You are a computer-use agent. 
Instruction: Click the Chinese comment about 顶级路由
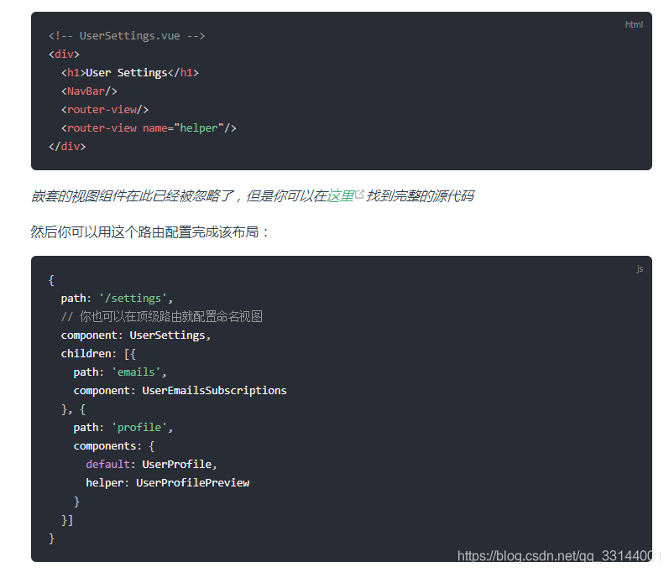pos(162,317)
